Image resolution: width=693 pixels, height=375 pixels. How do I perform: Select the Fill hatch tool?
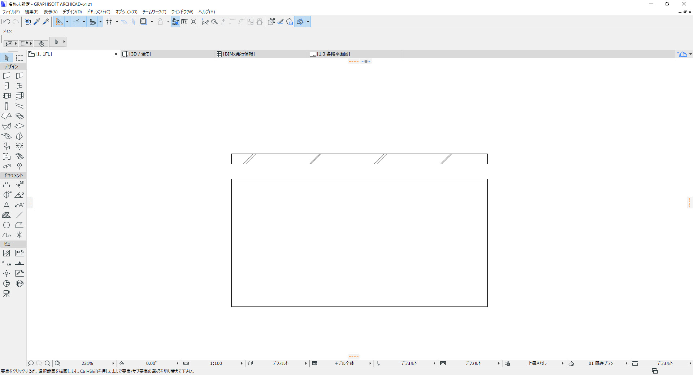click(6, 215)
